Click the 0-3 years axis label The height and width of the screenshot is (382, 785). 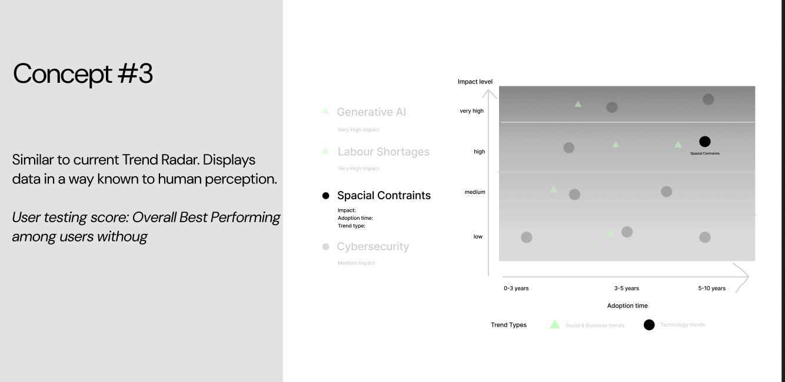coord(516,289)
